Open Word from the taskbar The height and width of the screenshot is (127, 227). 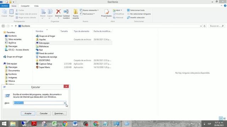75,124
